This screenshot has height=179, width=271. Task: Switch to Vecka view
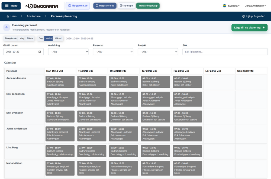click(x=49, y=39)
